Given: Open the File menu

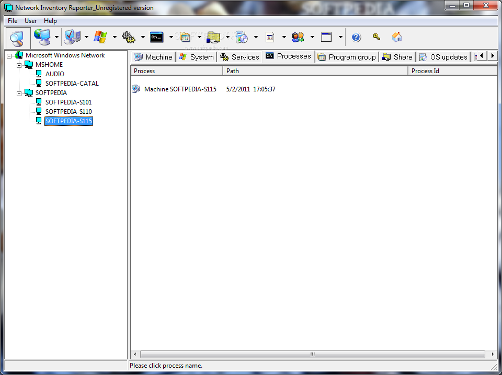Looking at the screenshot, I should pos(13,21).
